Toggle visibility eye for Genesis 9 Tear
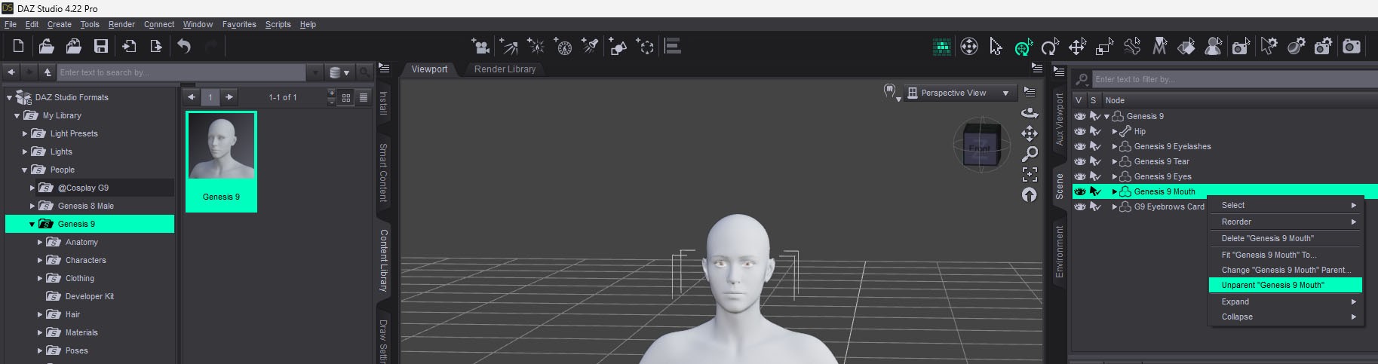The image size is (1378, 364). 1079,161
